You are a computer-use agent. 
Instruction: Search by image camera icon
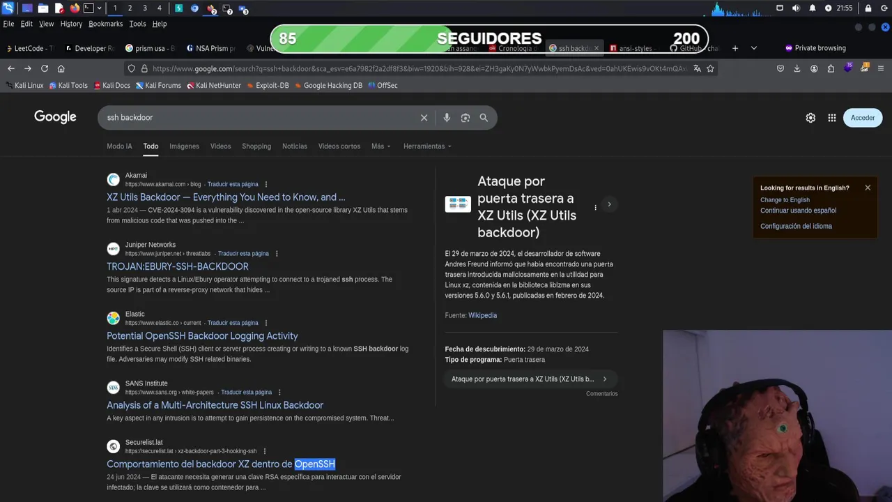pyautogui.click(x=466, y=118)
